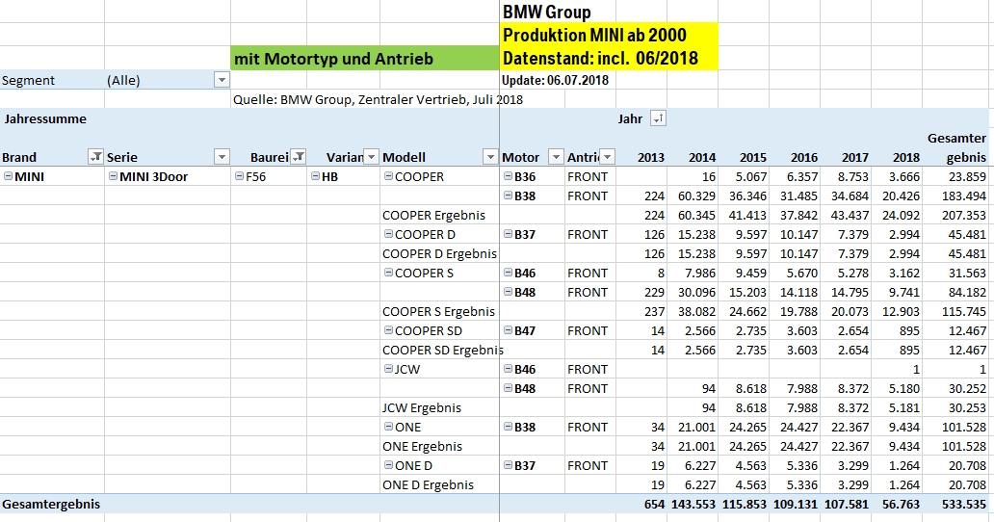Collapse the COOPER D model group

click(388, 234)
